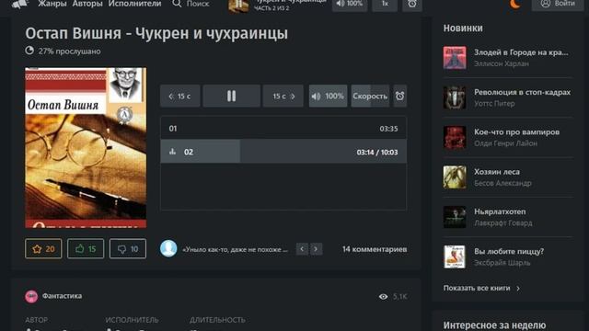The height and width of the screenshot is (331, 589).
Task: Open Вы любите пиццу? book
Action: pos(509,251)
